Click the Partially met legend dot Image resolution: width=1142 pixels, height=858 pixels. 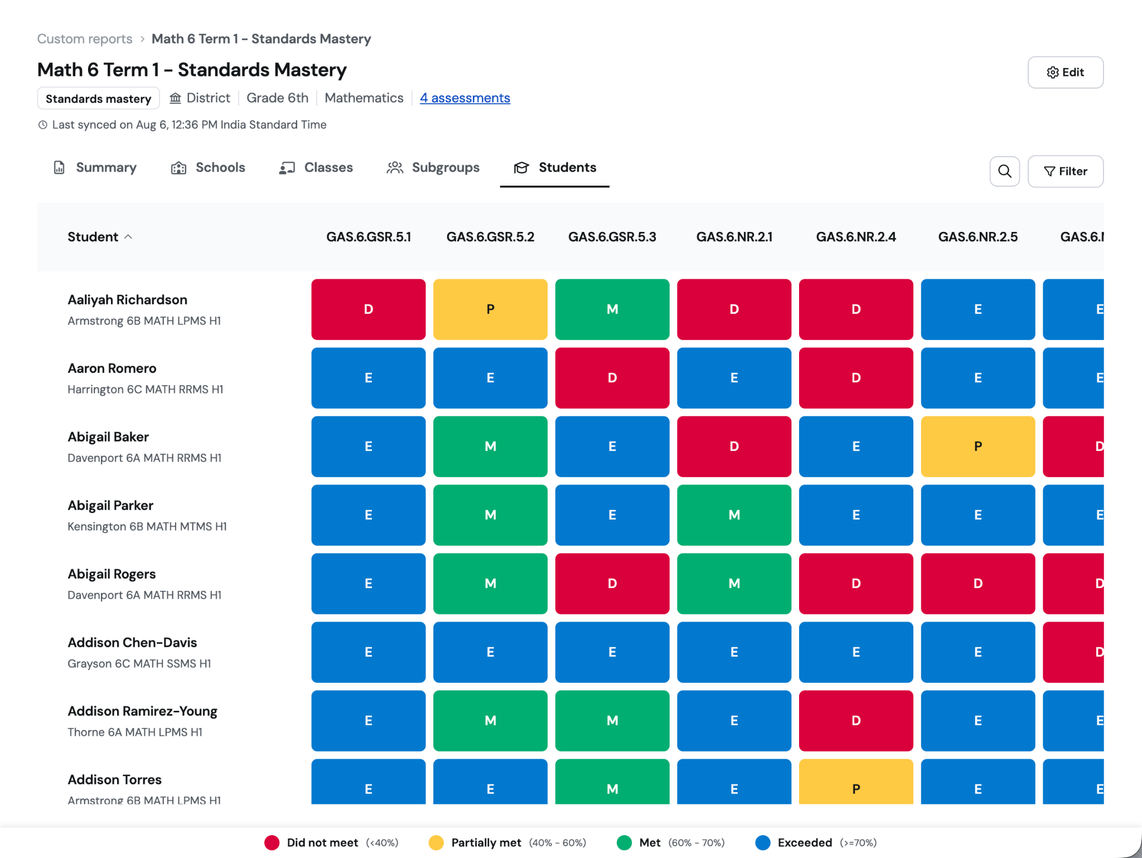tap(436, 842)
